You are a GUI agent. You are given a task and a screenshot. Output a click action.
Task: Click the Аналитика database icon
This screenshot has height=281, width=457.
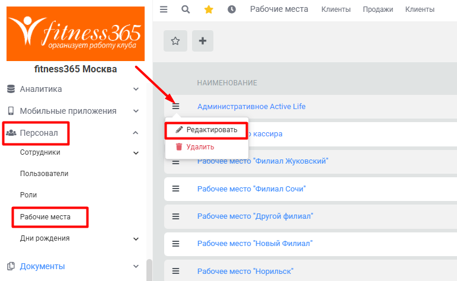[x=11, y=89]
